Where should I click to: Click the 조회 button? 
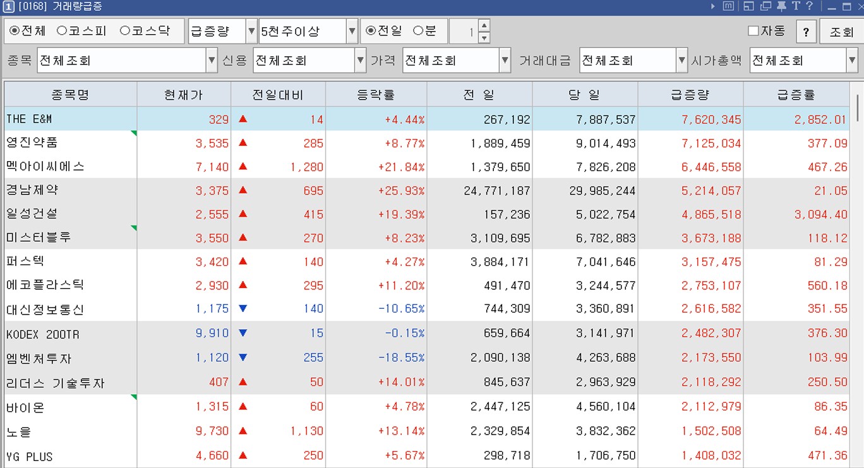click(x=840, y=30)
